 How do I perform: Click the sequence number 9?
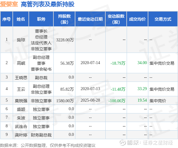click(7, 134)
